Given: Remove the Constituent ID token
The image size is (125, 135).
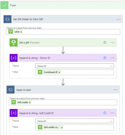Looking at the screenshot, I should [x=59, y=72].
